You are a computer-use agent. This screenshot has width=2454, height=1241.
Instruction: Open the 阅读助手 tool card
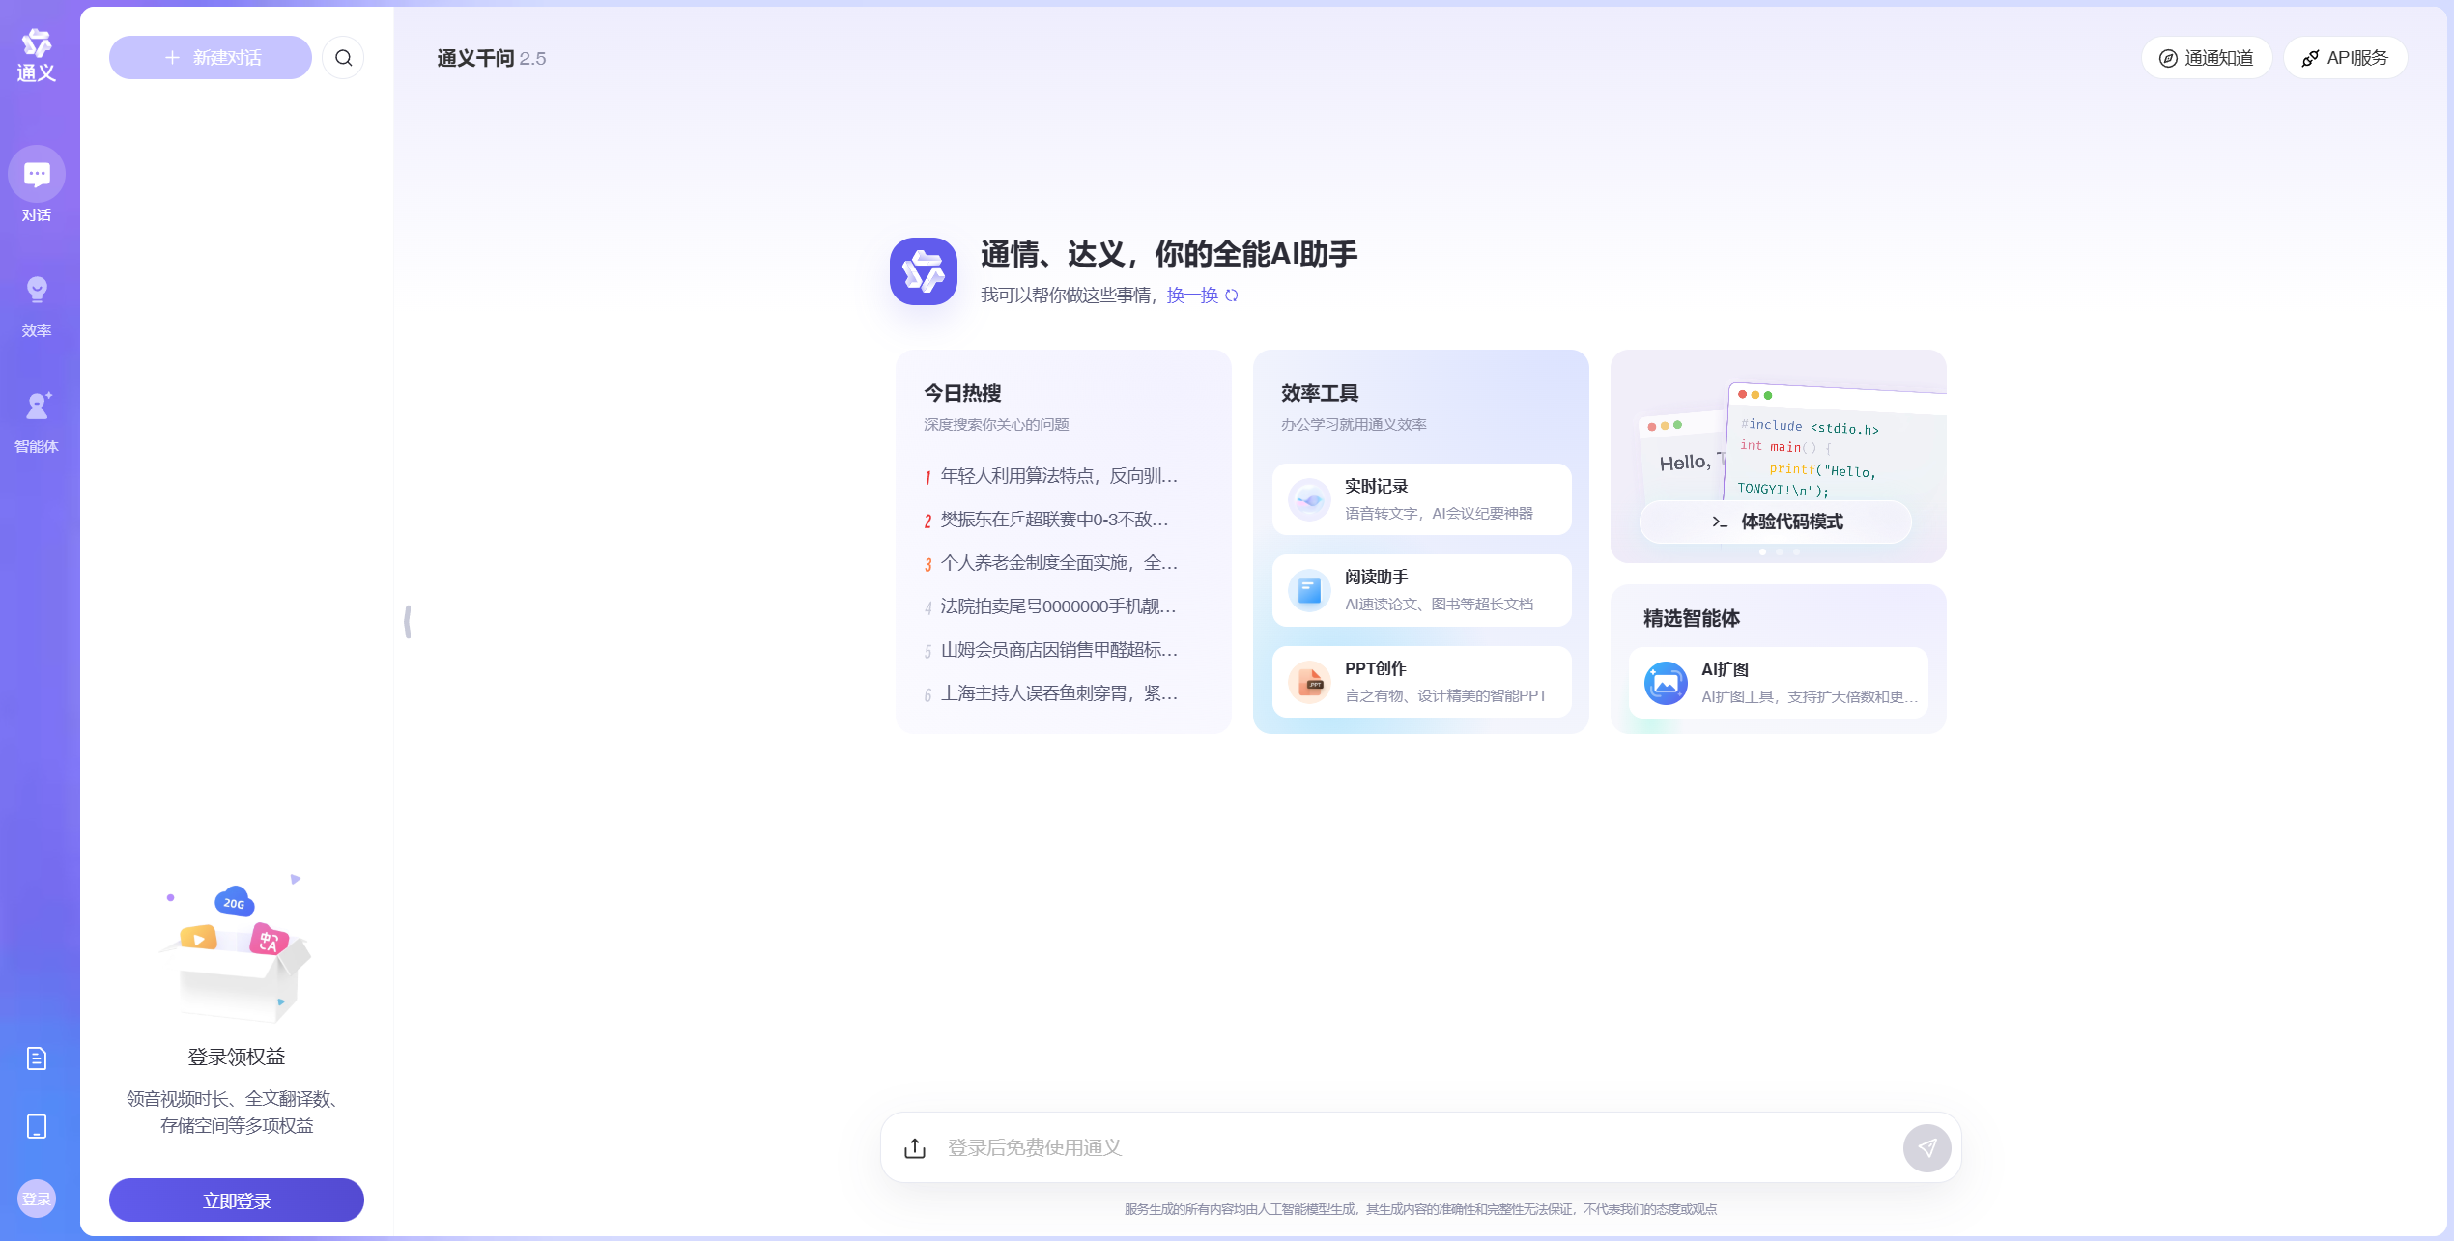1421,590
